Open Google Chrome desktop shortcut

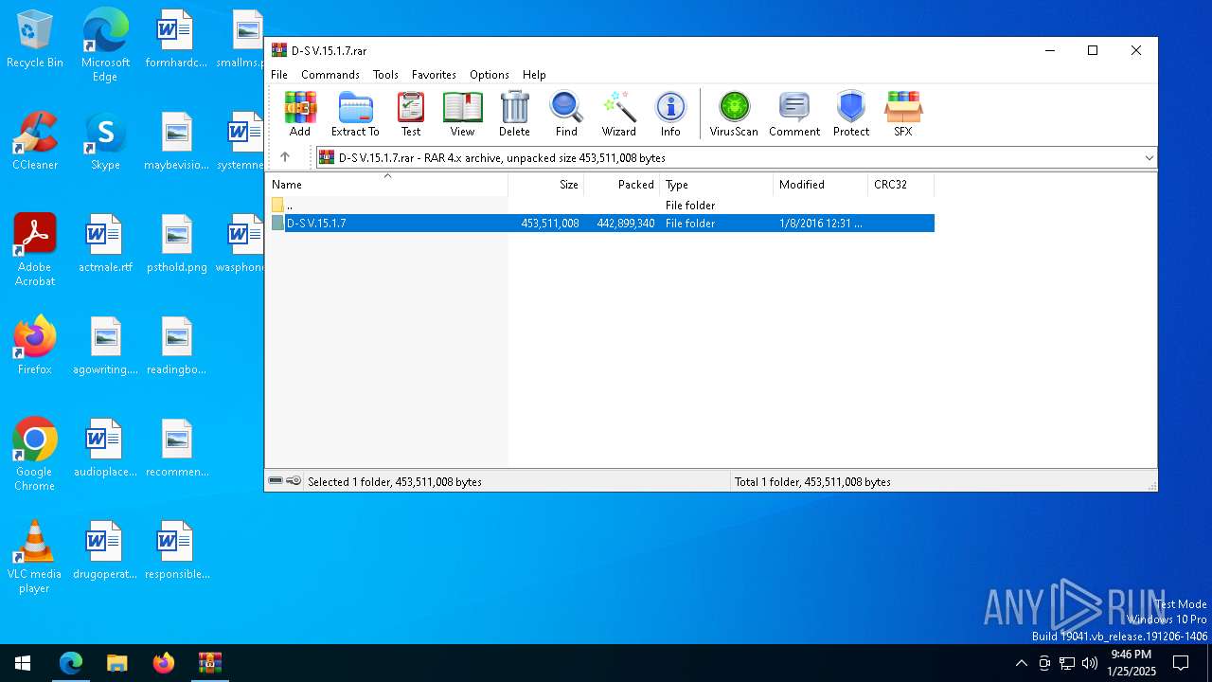coord(35,455)
